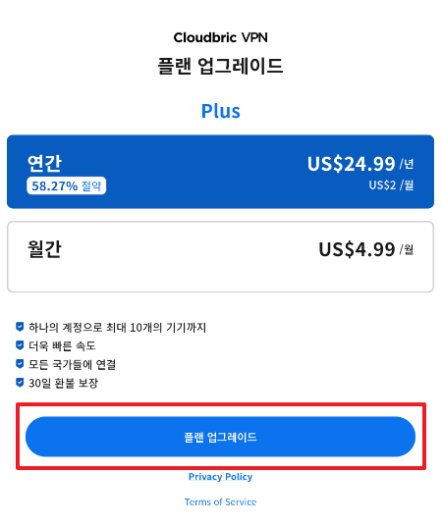Click the US$4.99 /월 price
Image resolution: width=442 pixels, height=526 pixels.
click(366, 249)
